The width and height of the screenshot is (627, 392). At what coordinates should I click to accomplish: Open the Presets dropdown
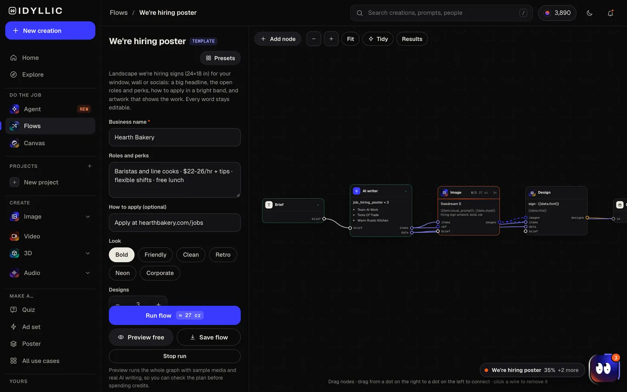(220, 58)
